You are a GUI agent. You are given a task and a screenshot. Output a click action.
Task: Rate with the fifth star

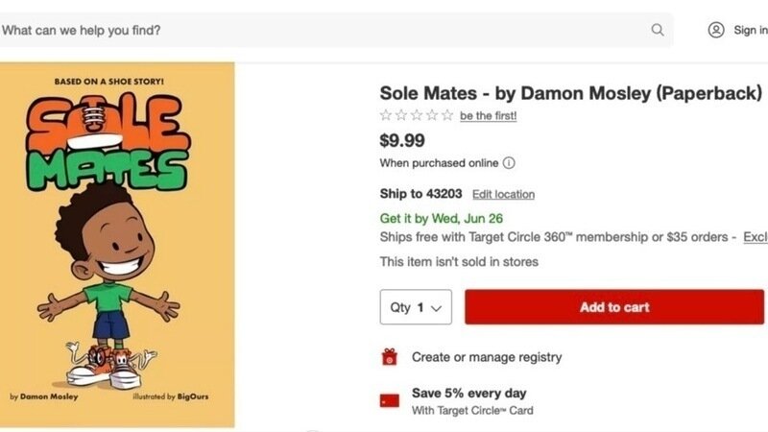click(x=447, y=115)
